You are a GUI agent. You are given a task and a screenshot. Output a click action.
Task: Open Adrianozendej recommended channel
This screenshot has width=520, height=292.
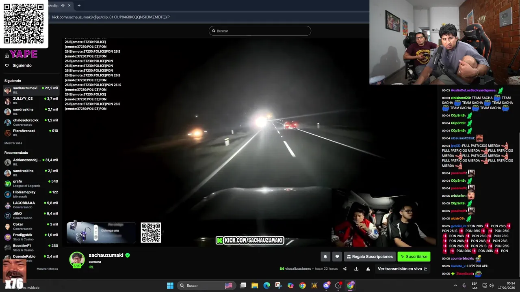31,162
